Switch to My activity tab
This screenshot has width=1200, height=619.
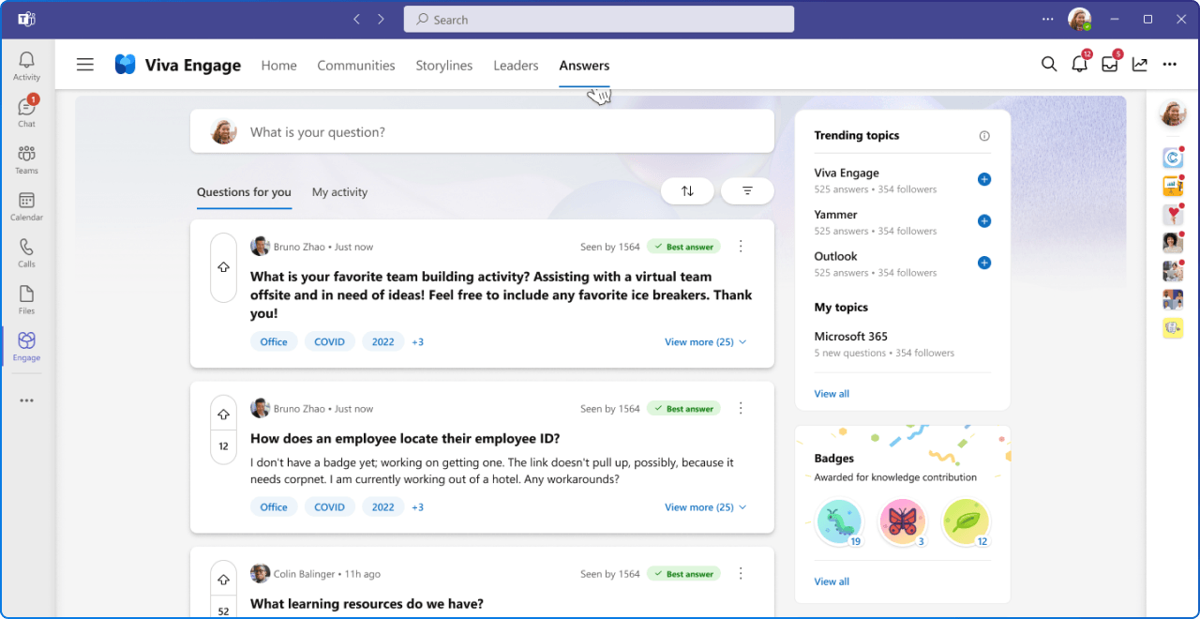pyautogui.click(x=339, y=192)
